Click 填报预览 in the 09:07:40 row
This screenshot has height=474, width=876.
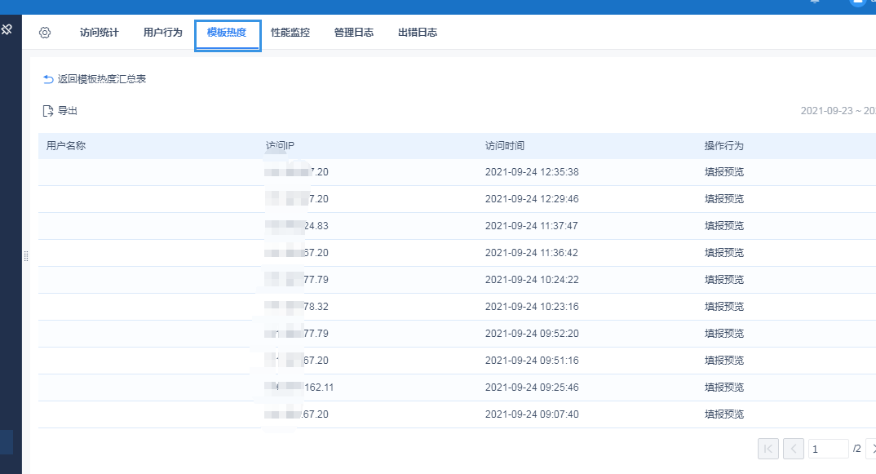coord(724,414)
